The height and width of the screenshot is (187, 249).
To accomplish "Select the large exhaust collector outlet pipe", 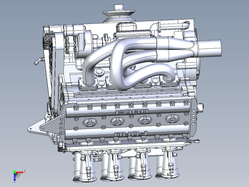I will [x=209, y=48].
